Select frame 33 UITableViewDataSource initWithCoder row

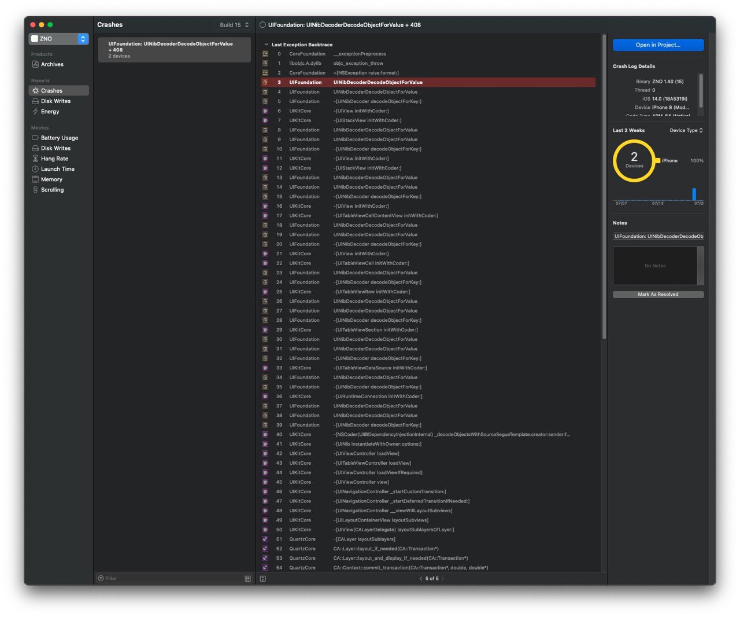pyautogui.click(x=428, y=368)
